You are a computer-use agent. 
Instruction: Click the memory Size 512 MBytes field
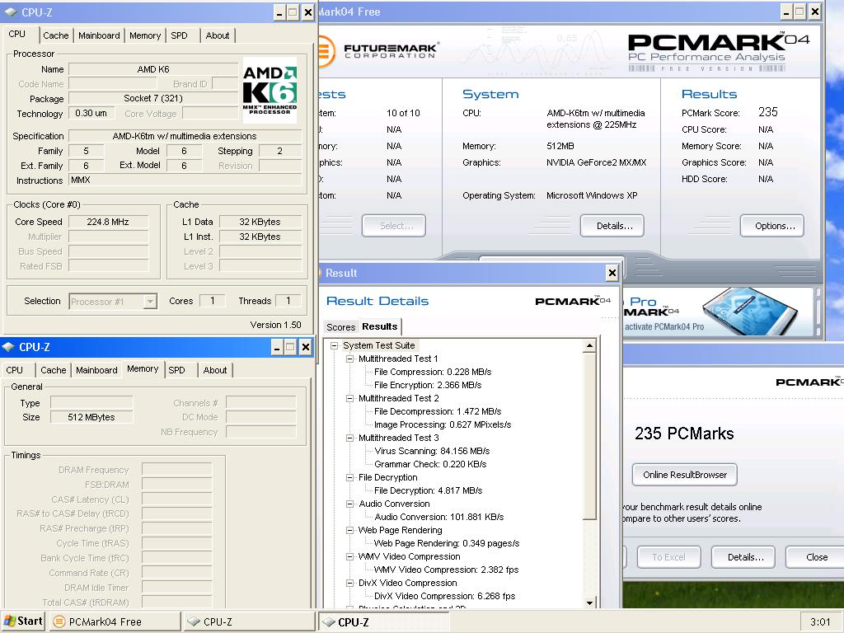(91, 417)
